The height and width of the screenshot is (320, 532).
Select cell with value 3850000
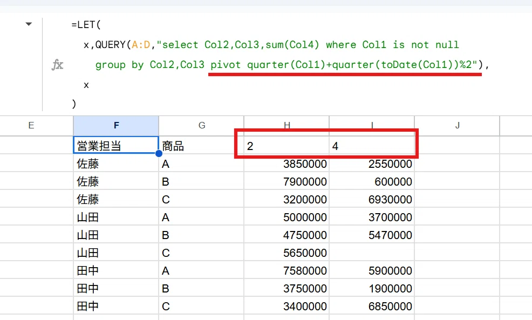tap(287, 164)
